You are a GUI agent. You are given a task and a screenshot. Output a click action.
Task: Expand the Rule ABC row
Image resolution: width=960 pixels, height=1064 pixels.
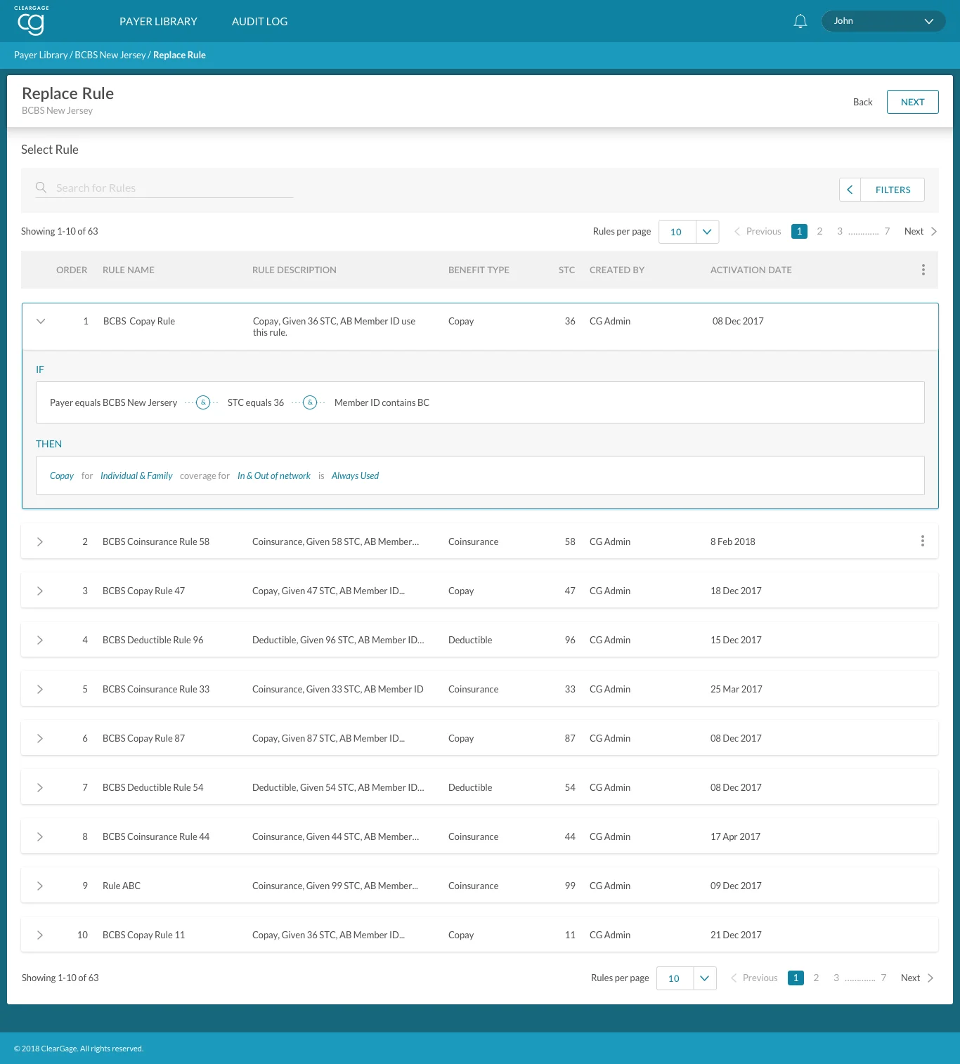click(x=40, y=886)
